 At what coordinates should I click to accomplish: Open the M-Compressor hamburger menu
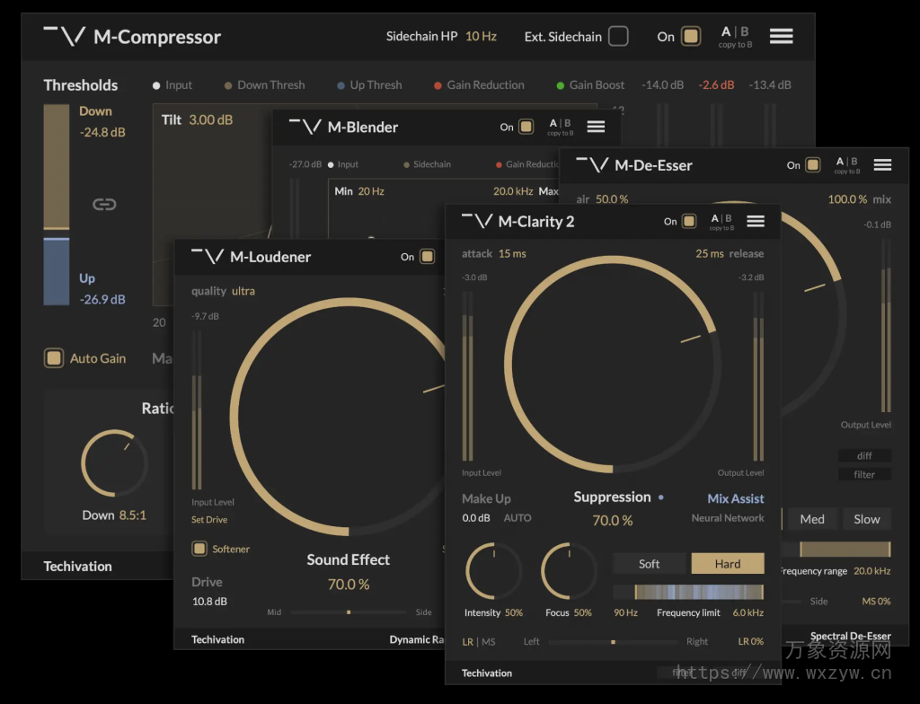pos(781,37)
